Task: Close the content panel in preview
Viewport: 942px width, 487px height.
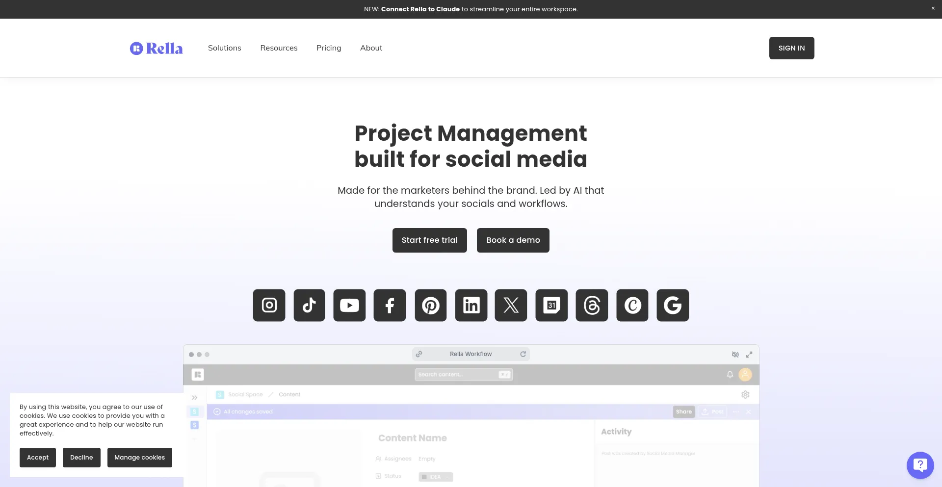Action: (x=749, y=412)
